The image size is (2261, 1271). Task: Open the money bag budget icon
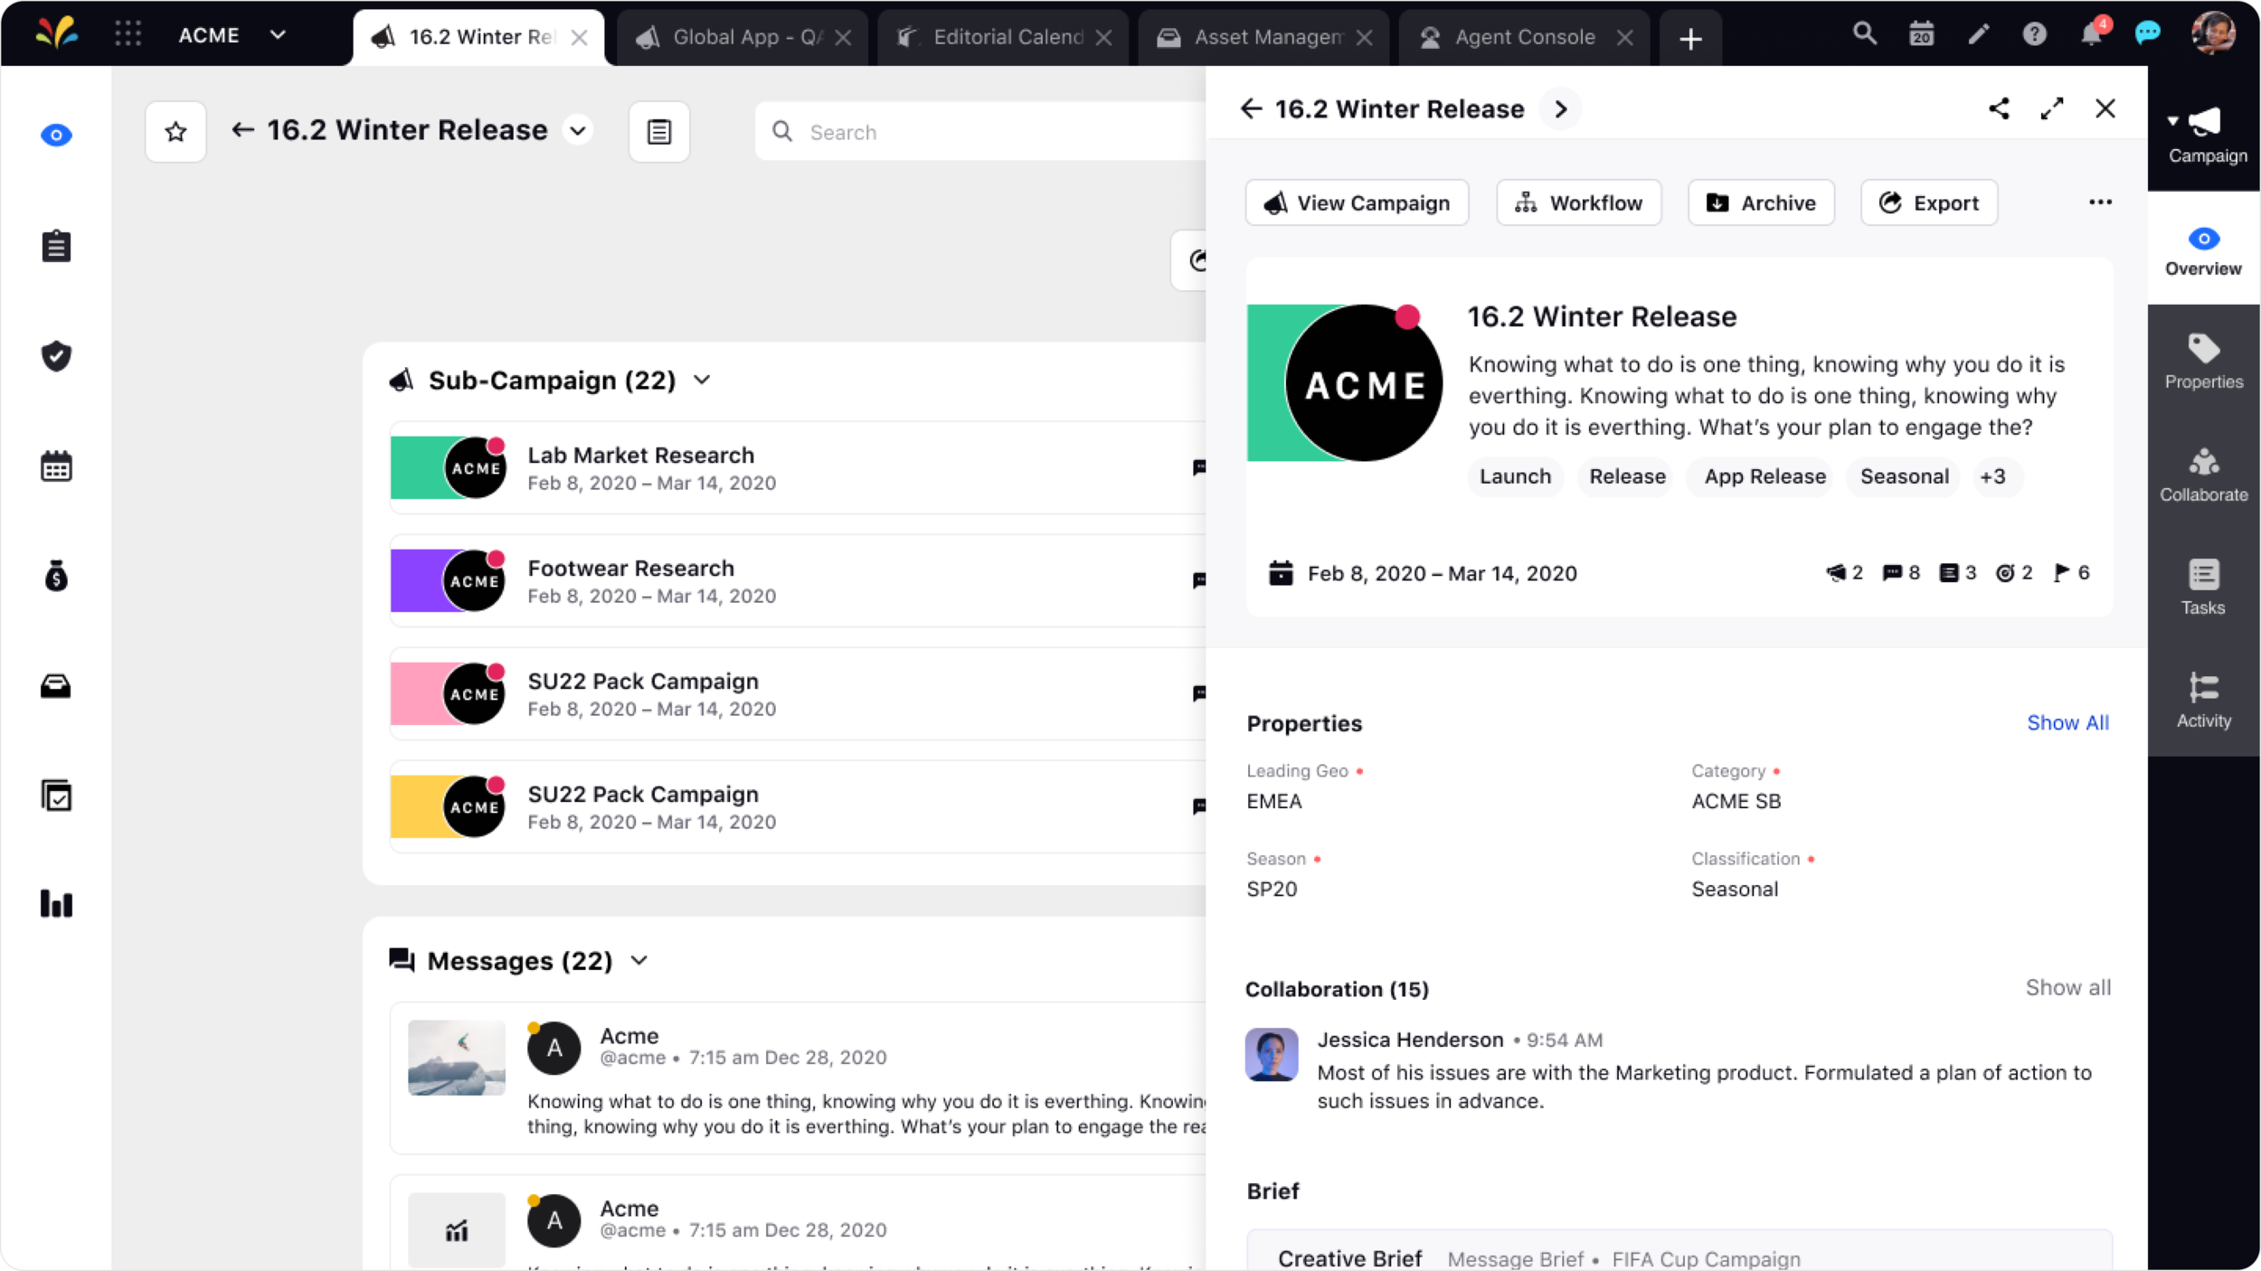[x=56, y=576]
